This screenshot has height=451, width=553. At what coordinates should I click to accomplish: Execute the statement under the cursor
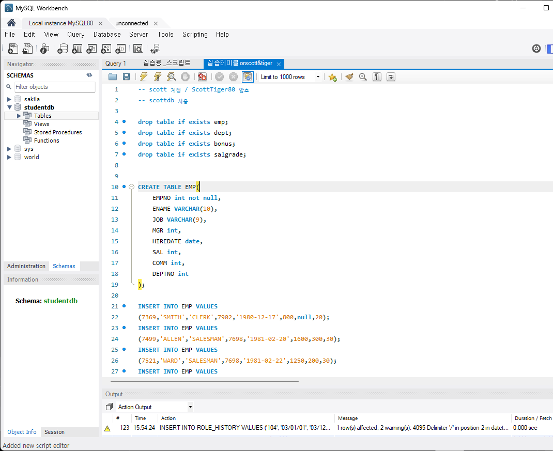158,76
